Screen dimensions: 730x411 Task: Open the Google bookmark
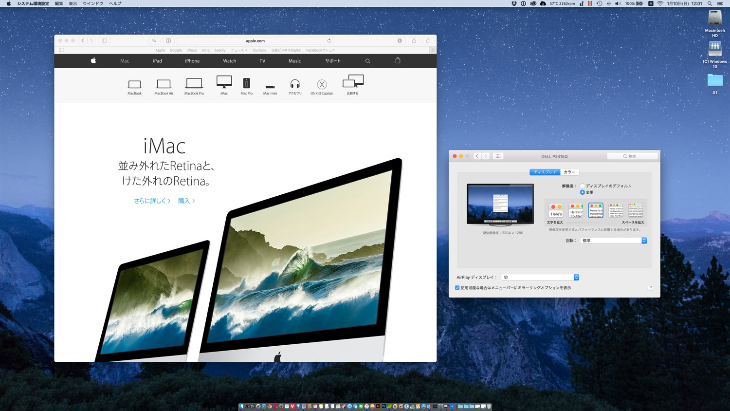(176, 50)
